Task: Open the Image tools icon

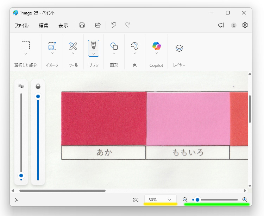Action: (52, 46)
